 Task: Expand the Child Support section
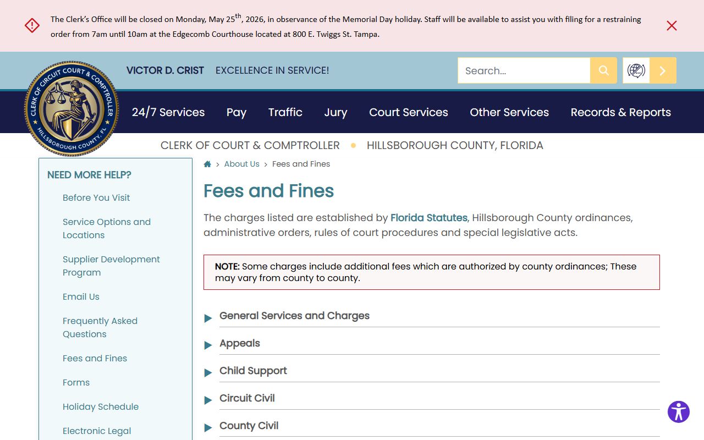tap(432, 371)
